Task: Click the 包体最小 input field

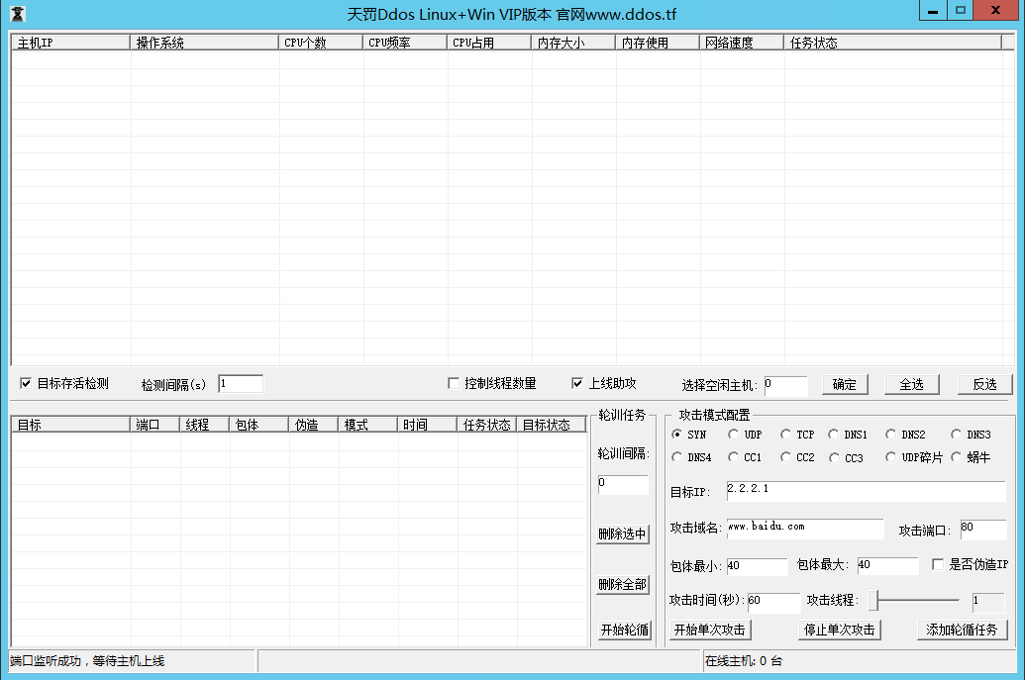Action: click(757, 566)
